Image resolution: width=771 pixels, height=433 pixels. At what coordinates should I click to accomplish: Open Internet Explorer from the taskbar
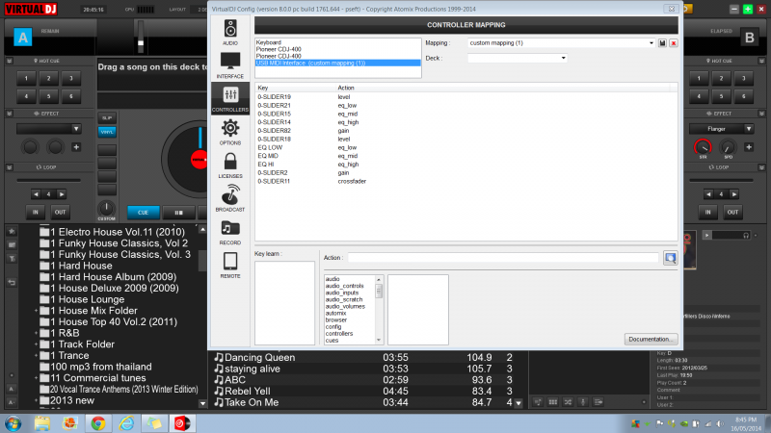click(x=126, y=423)
